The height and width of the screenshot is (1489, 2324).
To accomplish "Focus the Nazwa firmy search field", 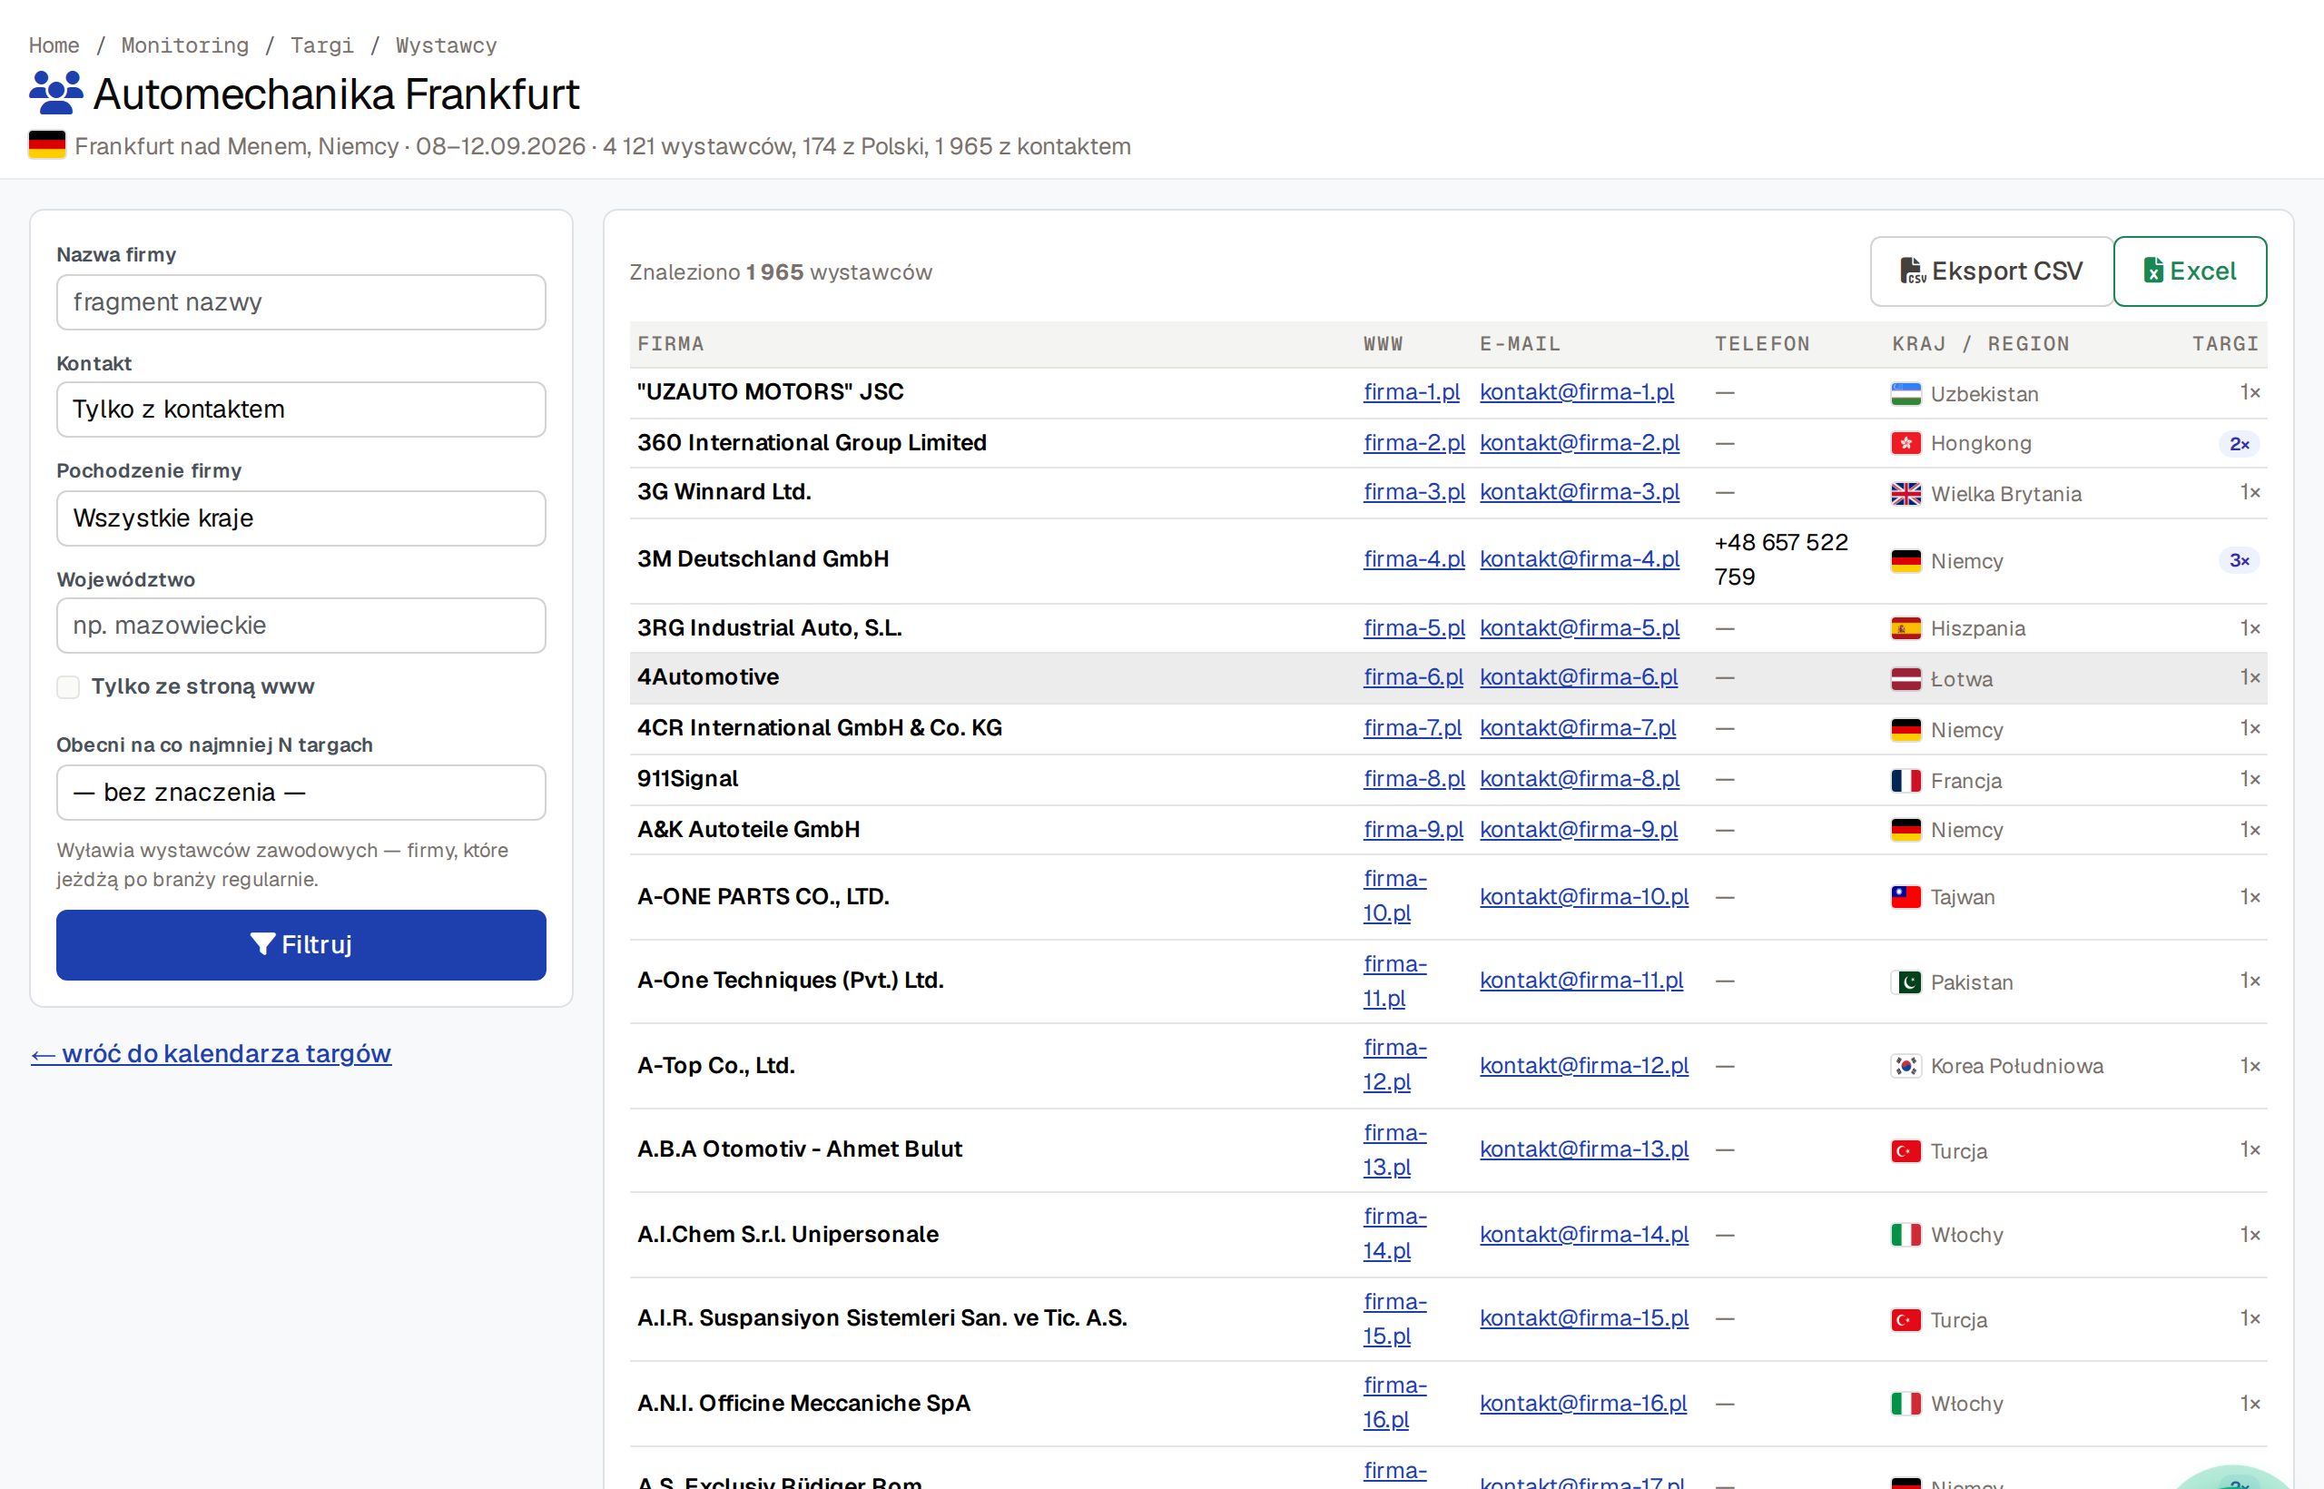I will (x=300, y=302).
